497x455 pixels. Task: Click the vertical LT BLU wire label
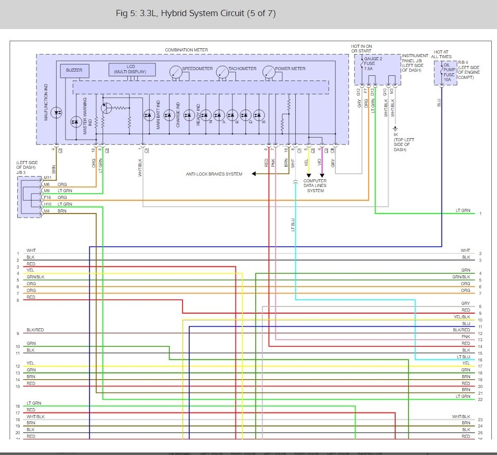pos(293,225)
